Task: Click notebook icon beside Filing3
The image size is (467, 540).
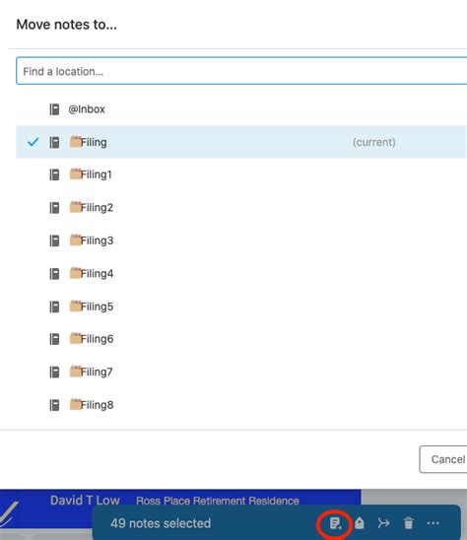Action: coord(54,240)
